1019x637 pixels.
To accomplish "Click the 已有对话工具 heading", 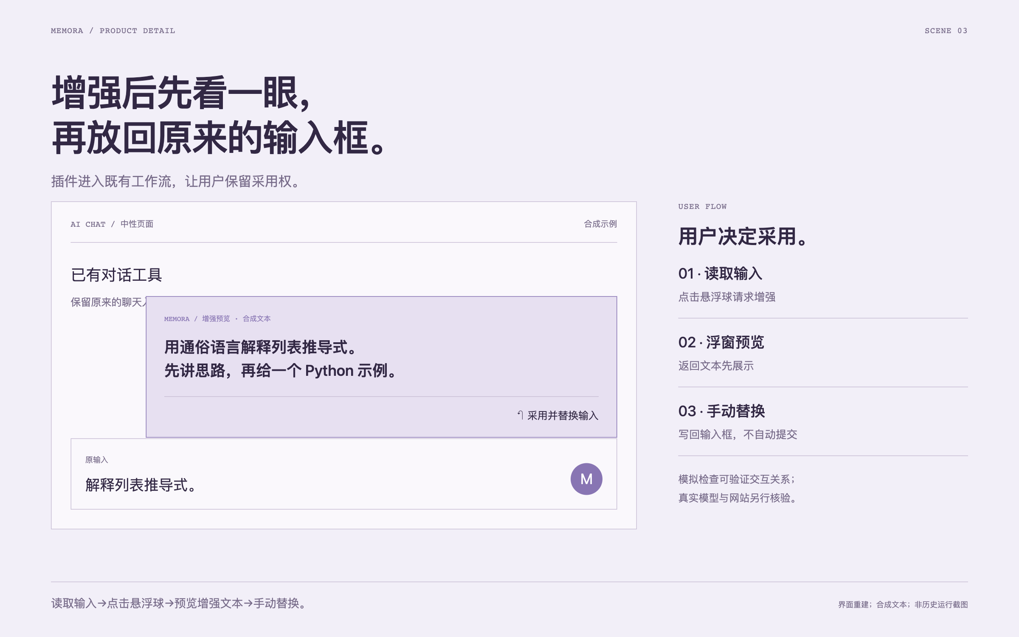I will coord(116,275).
